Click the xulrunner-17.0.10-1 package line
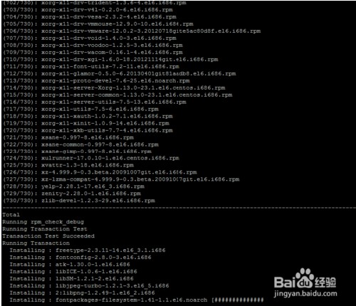The width and height of the screenshot is (356, 306). (x=91, y=158)
